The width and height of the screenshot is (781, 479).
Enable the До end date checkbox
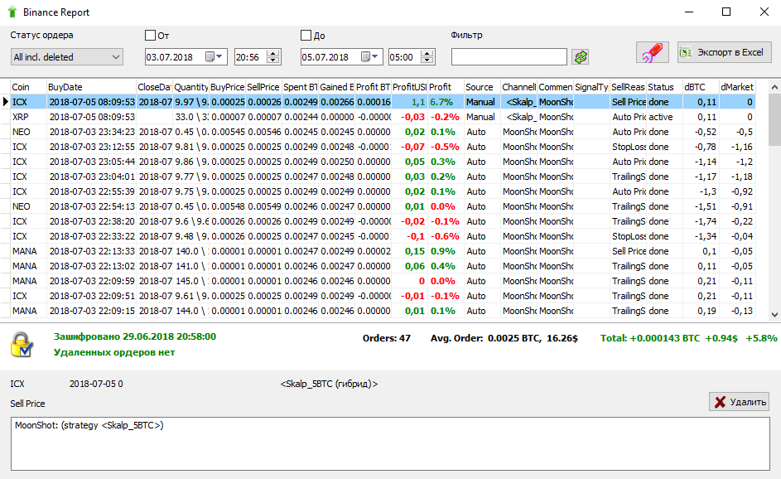point(306,36)
